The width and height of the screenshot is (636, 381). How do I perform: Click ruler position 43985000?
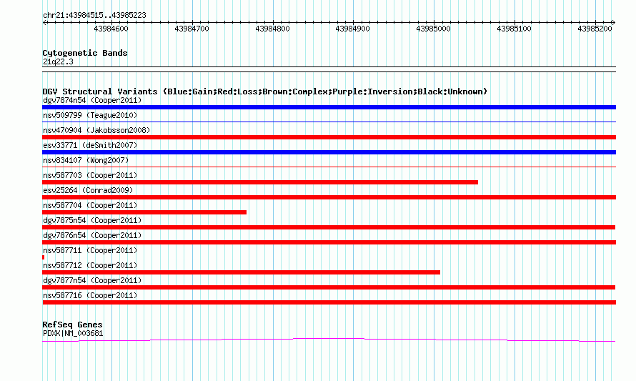(x=434, y=29)
